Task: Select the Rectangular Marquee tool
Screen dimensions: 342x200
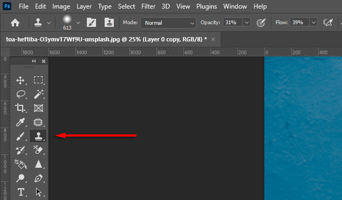Action: point(38,80)
